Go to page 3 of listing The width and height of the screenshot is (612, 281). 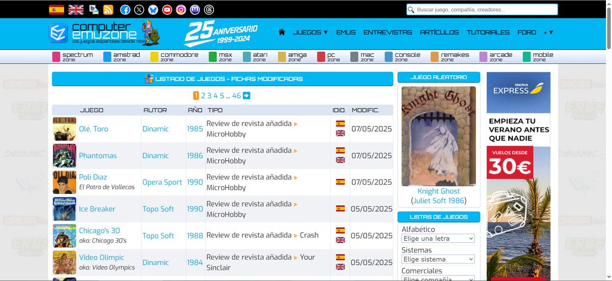tap(209, 95)
